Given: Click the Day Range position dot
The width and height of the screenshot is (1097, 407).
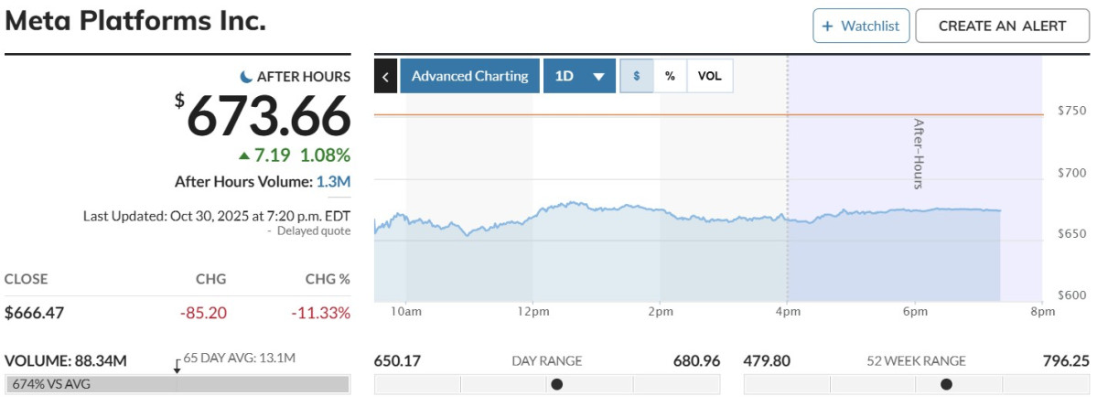Looking at the screenshot, I should (556, 384).
